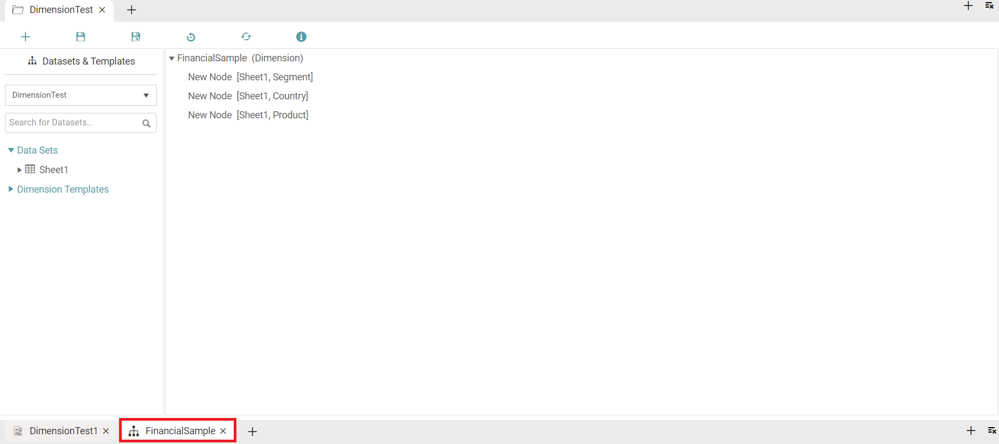Select the New Node [Sheet1, Country] item
Image resolution: width=999 pixels, height=444 pixels.
[x=248, y=96]
